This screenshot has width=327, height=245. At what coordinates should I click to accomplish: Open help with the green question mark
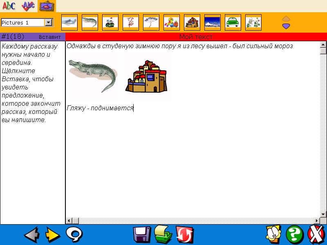294,235
